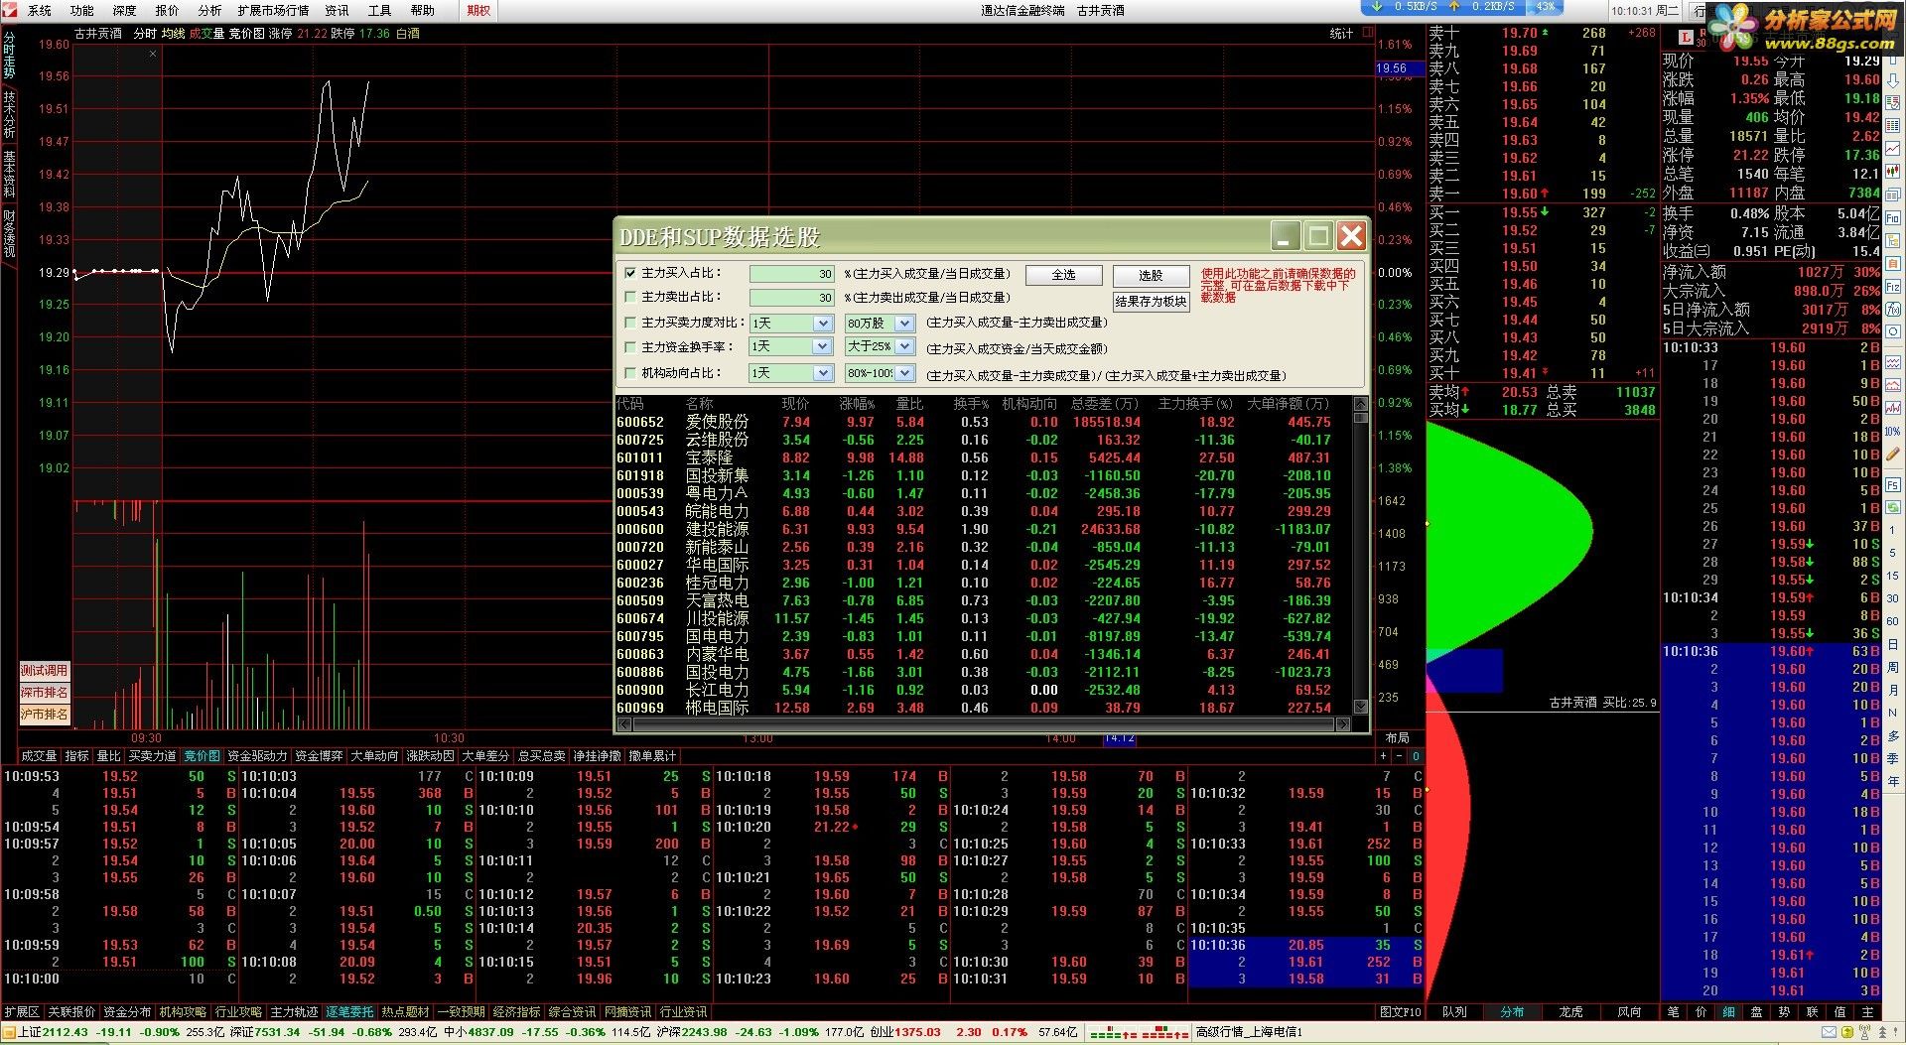Click the 结果存为板块 button
Image resolution: width=1906 pixels, height=1045 pixels.
click(1151, 302)
